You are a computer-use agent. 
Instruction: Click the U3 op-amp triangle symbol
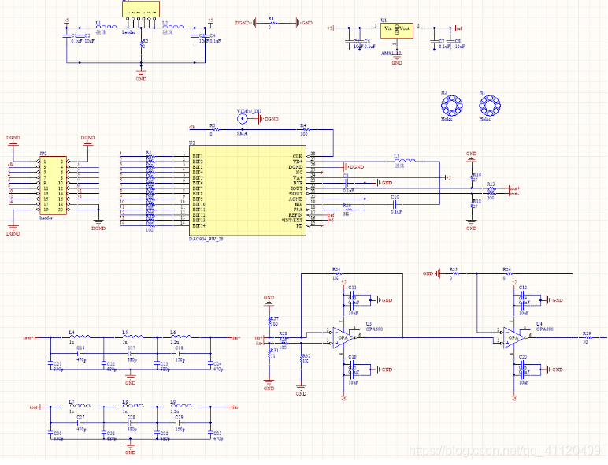[343, 337]
